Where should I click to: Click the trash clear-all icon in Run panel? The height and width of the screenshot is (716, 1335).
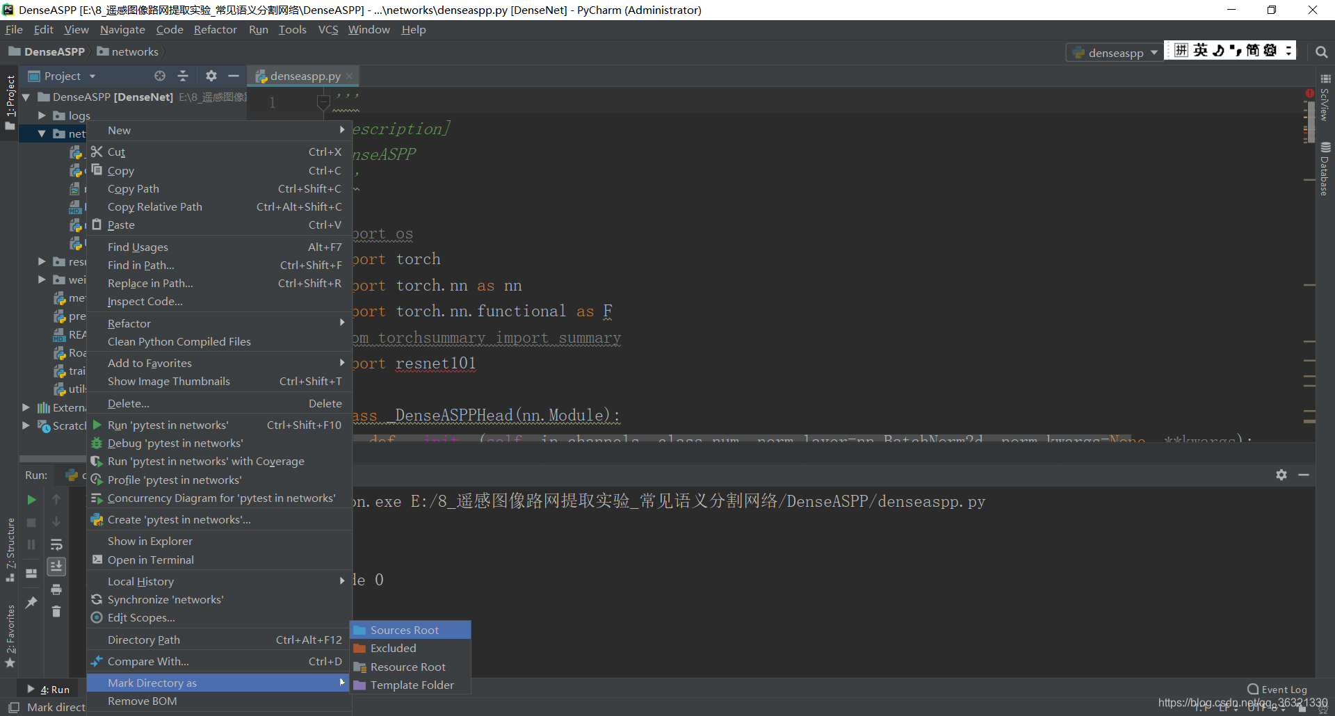[x=56, y=612]
